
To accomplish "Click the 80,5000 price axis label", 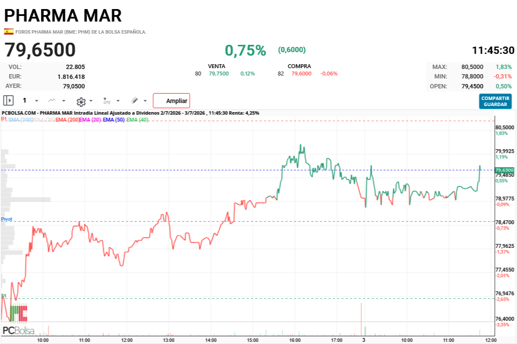I will point(505,128).
